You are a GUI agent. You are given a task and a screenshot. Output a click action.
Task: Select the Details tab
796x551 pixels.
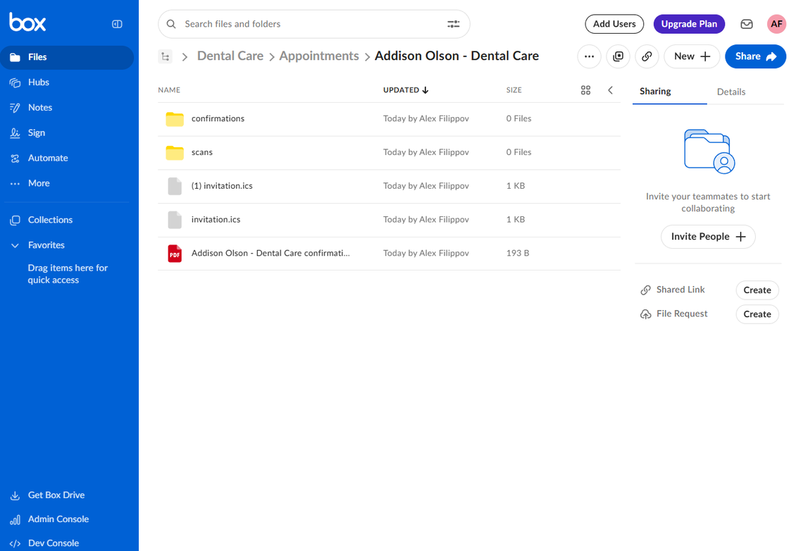[x=731, y=92]
